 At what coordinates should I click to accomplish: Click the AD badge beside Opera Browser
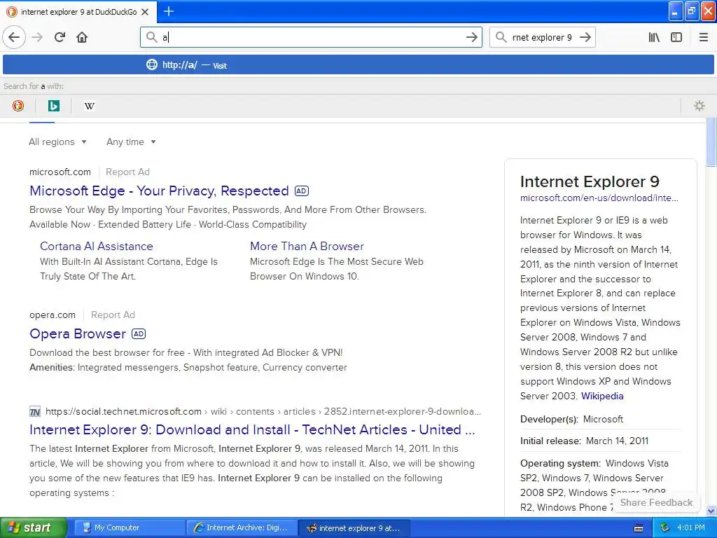point(139,333)
